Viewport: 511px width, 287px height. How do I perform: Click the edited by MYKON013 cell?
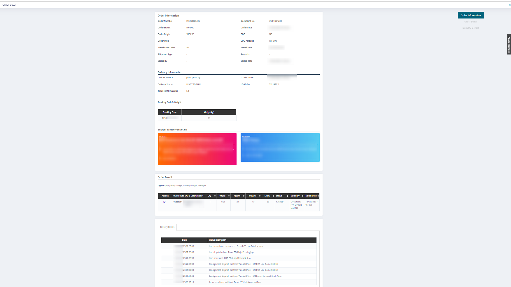[x=296, y=205]
